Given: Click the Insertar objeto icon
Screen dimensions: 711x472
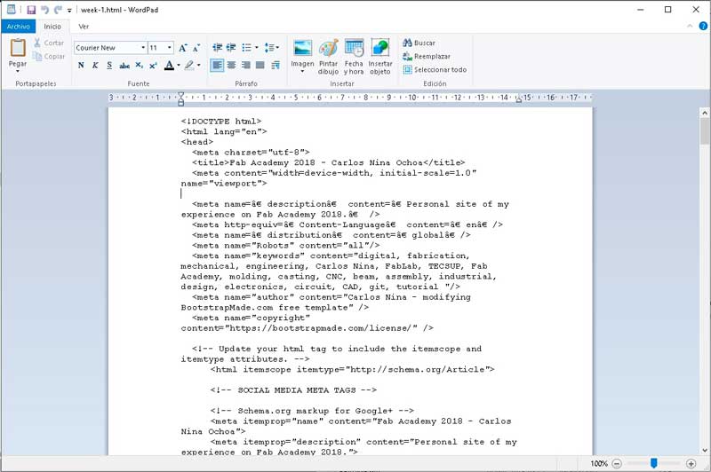Looking at the screenshot, I should coord(380,56).
